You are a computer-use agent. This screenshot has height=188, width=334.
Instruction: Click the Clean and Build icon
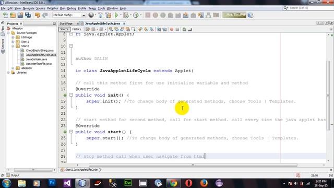[x=108, y=15]
